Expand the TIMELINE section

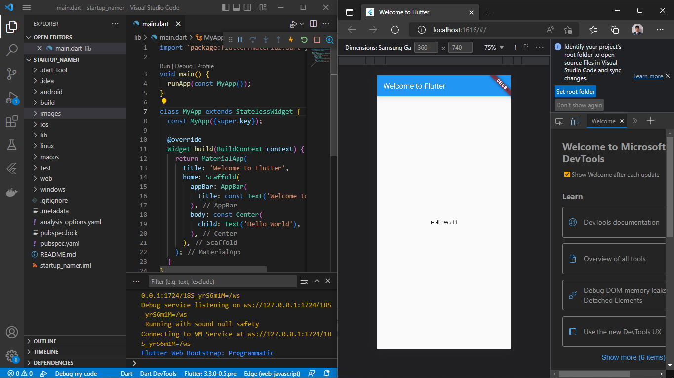(75, 352)
